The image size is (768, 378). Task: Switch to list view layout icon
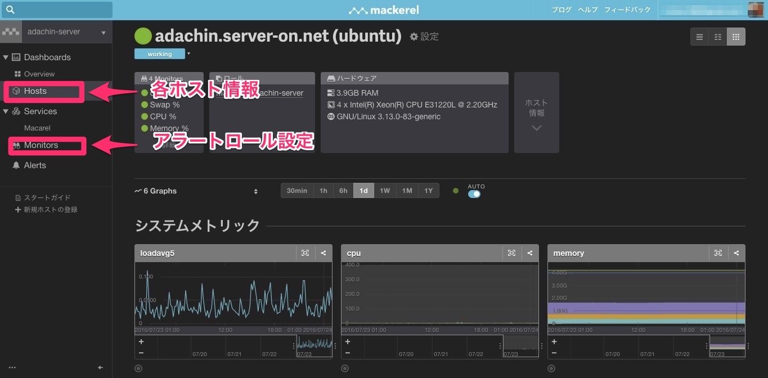tap(699, 37)
